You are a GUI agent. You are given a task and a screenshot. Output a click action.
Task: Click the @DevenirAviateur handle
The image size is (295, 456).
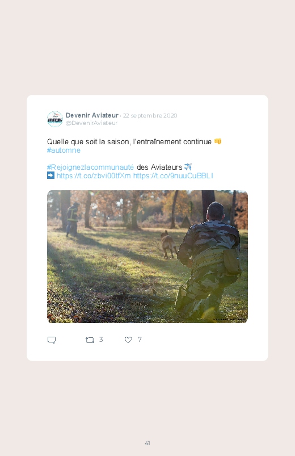(x=91, y=123)
